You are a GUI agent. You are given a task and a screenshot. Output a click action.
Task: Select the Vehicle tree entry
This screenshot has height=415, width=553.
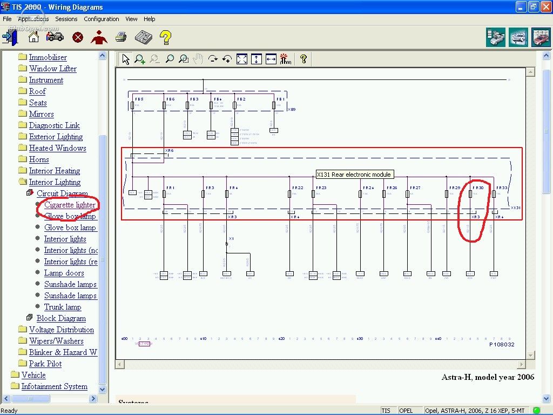pos(33,375)
